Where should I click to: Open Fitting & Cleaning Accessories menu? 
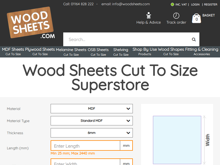coord(202,52)
